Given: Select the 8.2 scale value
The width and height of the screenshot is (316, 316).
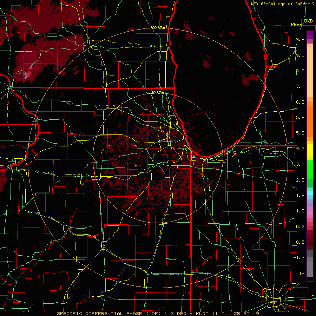Looking at the screenshot, I should pos(300,71).
